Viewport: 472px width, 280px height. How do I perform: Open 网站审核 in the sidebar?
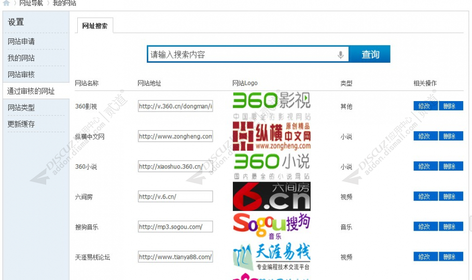point(21,74)
